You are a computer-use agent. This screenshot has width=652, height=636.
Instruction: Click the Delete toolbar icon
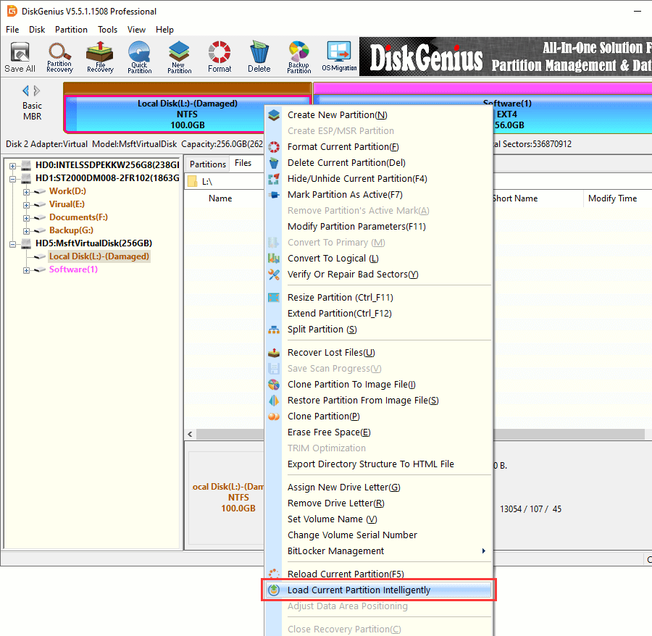pos(259,57)
